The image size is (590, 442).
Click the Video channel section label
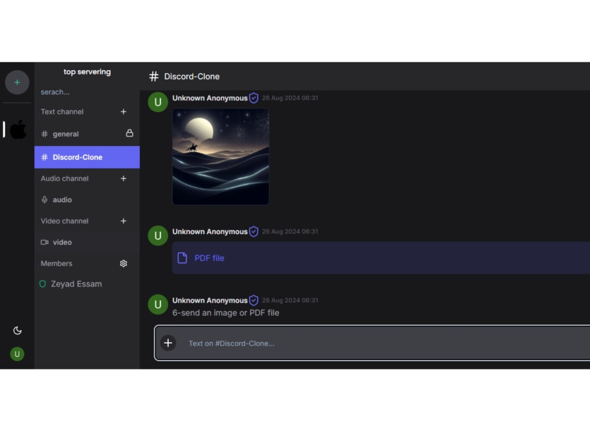65,221
